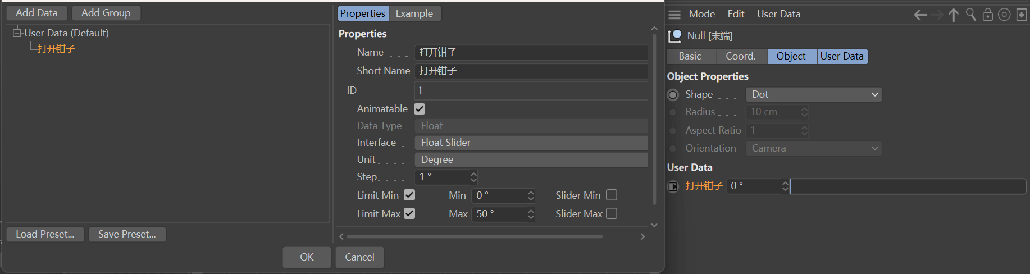This screenshot has width=1030, height=274.
Task: Click the Orientation animation dot
Action: click(673, 149)
